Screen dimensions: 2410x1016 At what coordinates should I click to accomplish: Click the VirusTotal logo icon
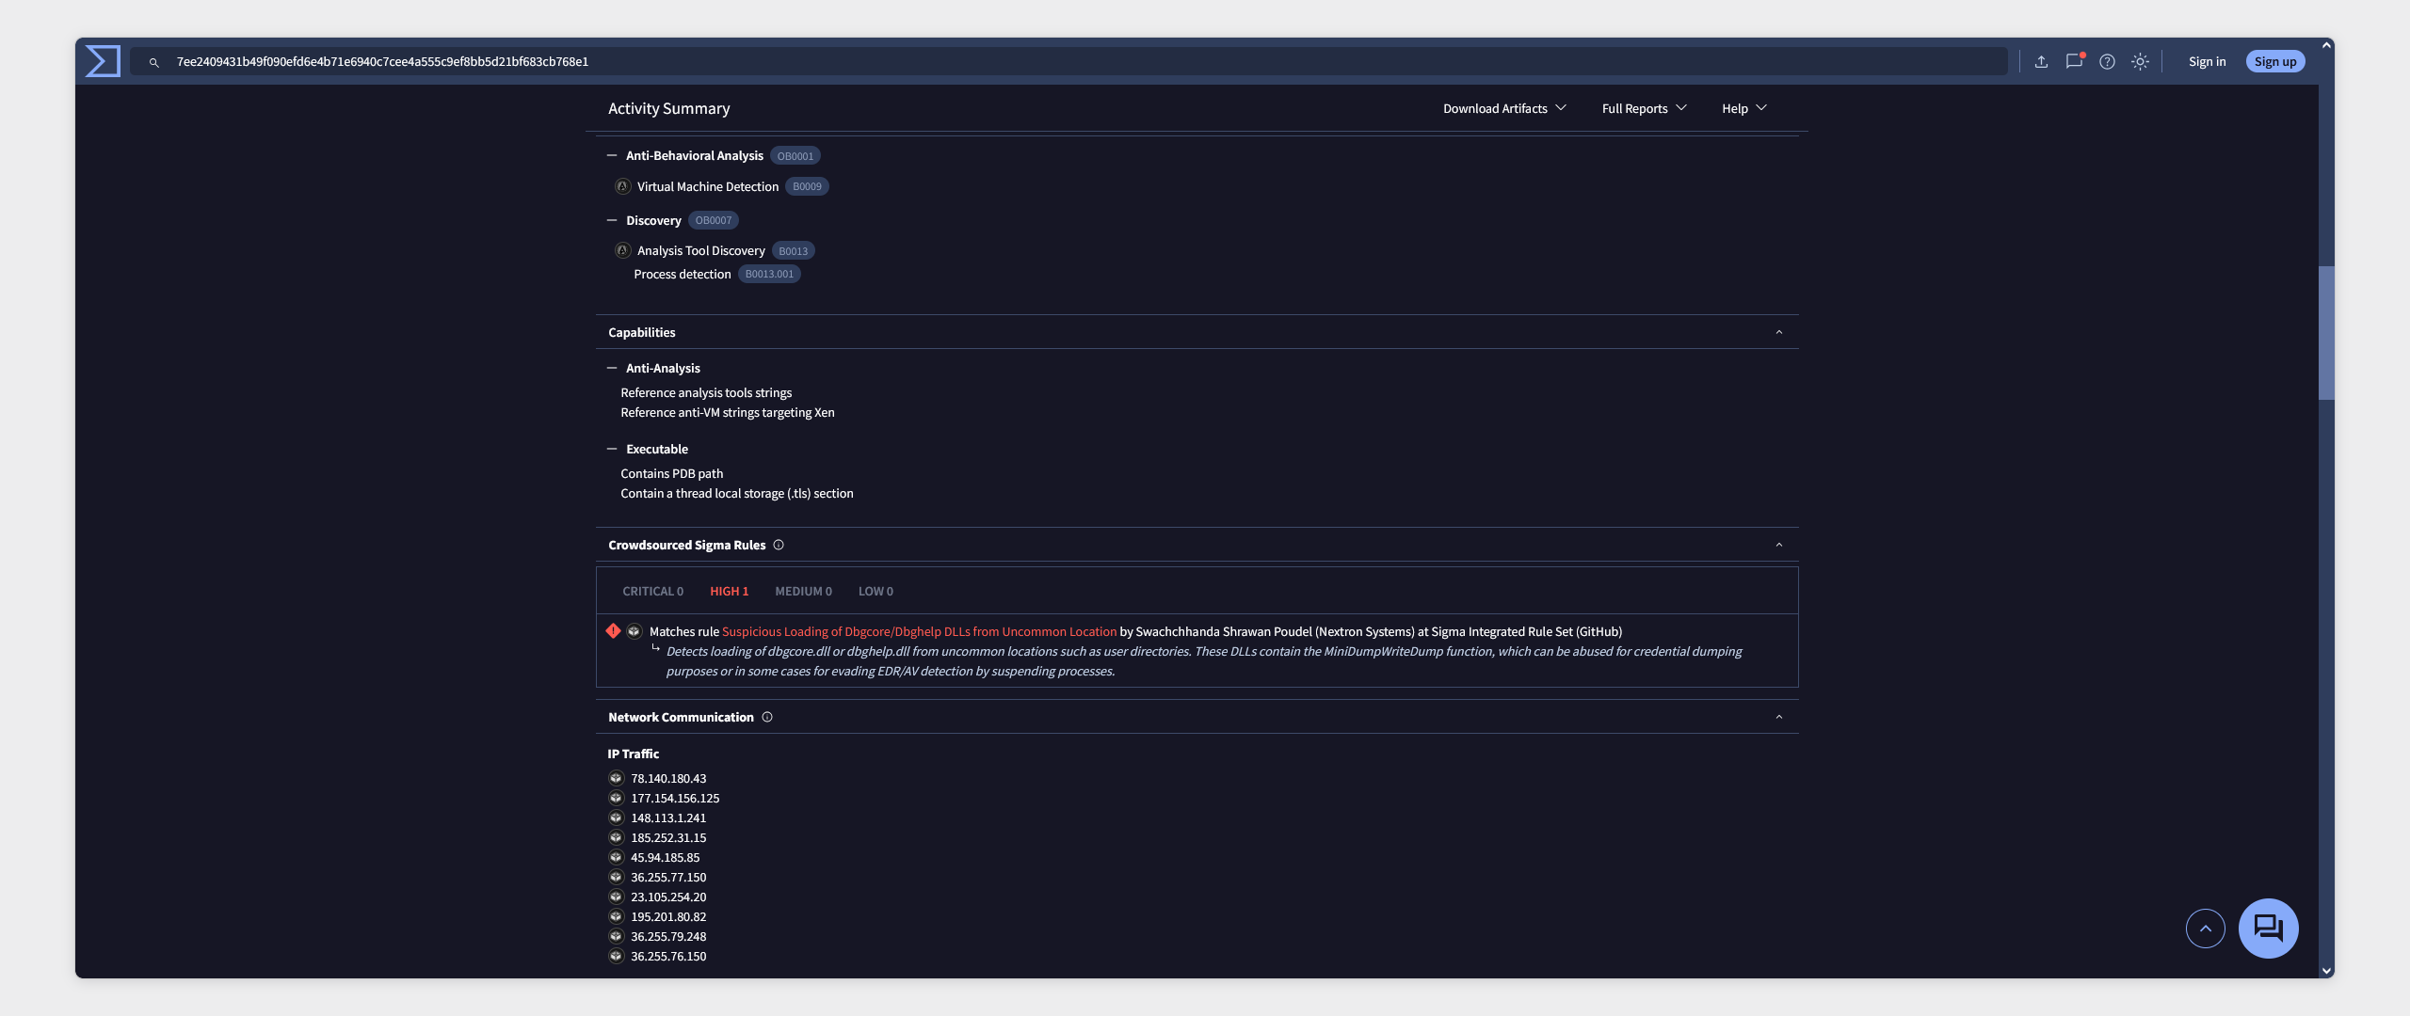point(103,61)
